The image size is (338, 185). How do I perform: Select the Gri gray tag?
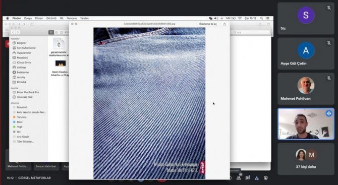pos(17,132)
